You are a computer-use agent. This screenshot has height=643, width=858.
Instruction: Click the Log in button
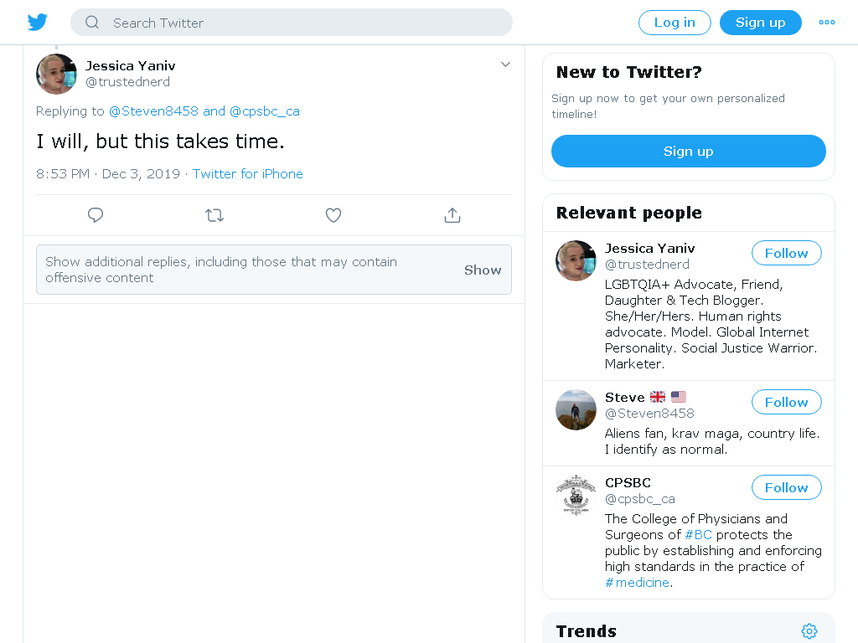click(675, 23)
